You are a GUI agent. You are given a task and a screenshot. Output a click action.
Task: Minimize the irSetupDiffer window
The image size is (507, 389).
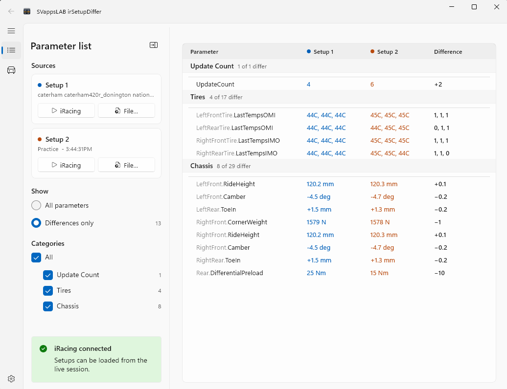pyautogui.click(x=452, y=7)
